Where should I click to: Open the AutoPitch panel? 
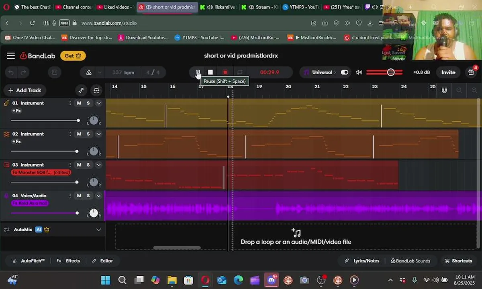(x=29, y=261)
